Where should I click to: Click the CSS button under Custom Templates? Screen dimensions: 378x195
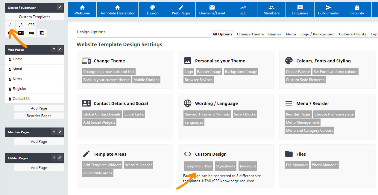31,25
